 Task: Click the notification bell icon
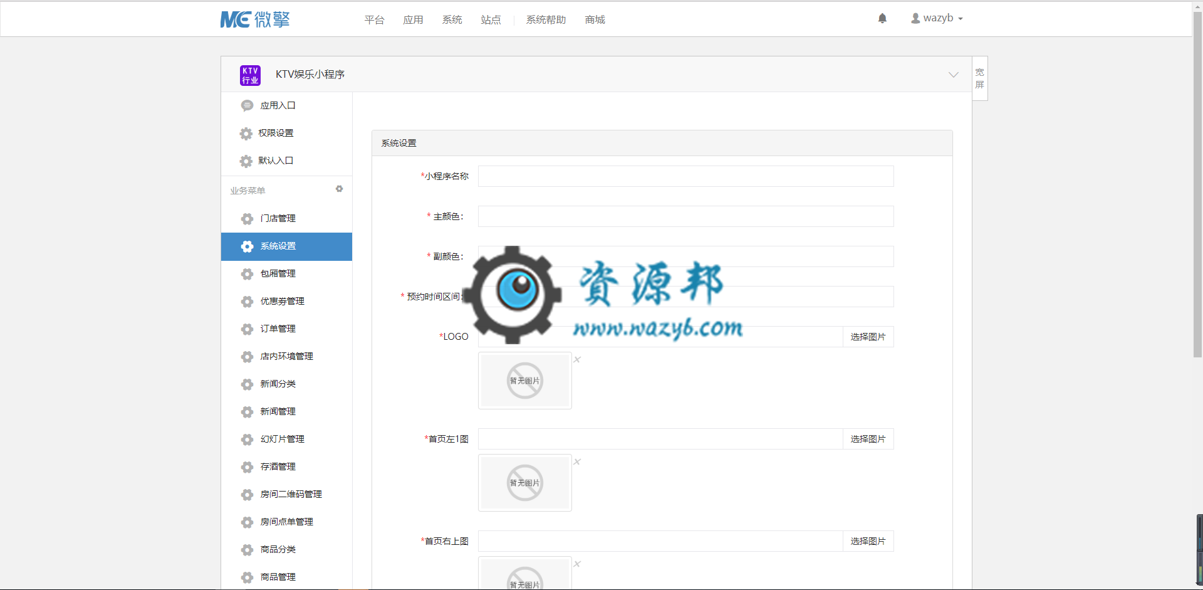[x=882, y=18]
